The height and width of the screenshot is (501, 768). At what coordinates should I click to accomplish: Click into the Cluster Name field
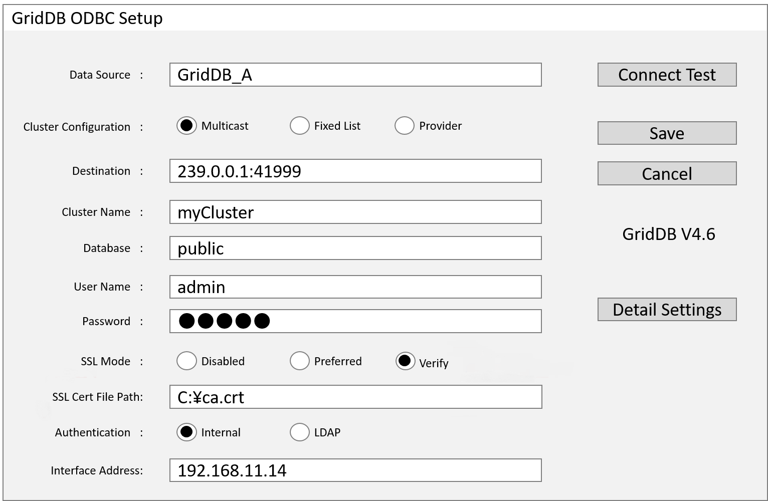coord(355,212)
